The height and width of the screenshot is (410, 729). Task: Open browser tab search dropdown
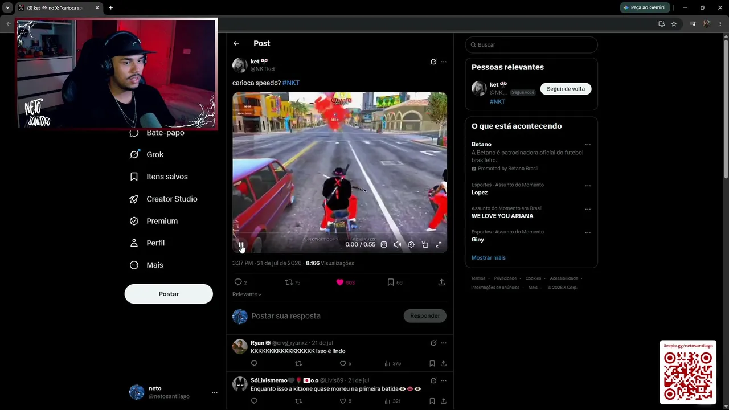pos(7,7)
